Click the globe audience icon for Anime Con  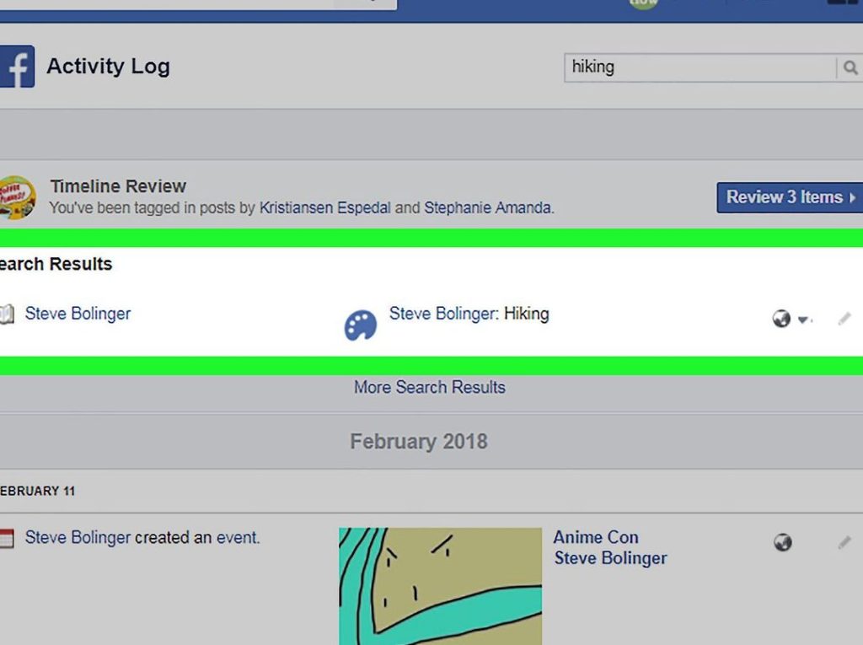coord(783,542)
